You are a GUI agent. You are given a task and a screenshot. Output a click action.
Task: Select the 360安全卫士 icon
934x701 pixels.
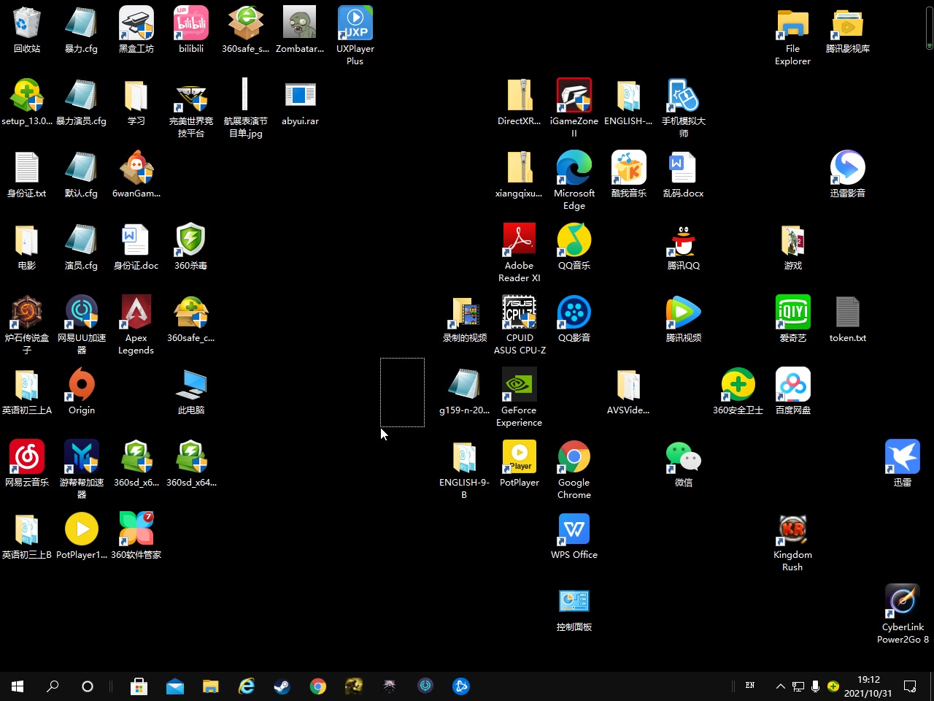pyautogui.click(x=738, y=391)
